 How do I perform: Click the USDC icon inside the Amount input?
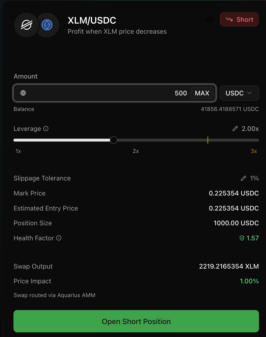pos(23,93)
